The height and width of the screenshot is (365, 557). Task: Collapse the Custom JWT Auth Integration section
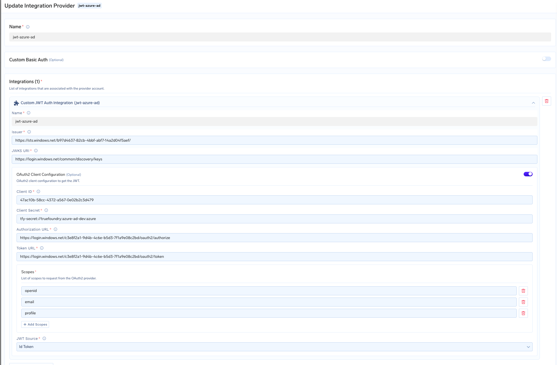point(533,103)
